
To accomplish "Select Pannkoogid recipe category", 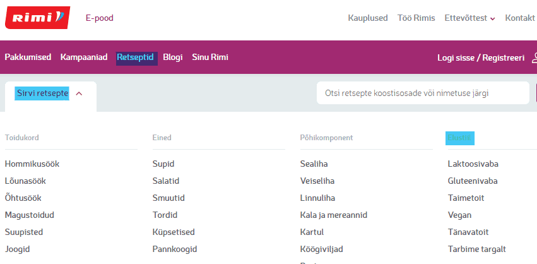I will (175, 249).
